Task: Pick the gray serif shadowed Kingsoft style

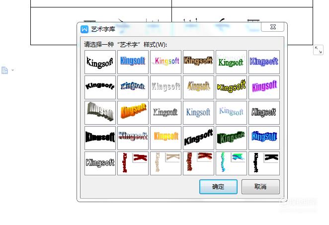Action: [x=166, y=113]
